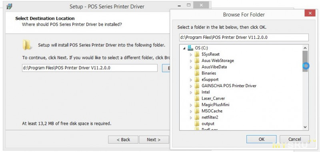Screen dimensions: 320x152
Task: Confirm folder selection with OK button
Action: tap(262, 139)
